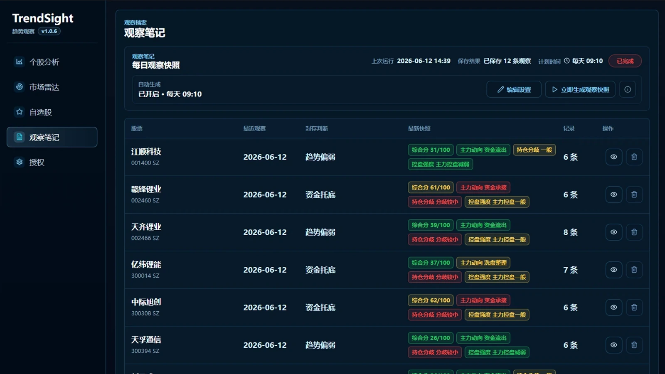This screenshot has height=374, width=665.
Task: Click the 个股分析 chart icon
Action: 19,62
